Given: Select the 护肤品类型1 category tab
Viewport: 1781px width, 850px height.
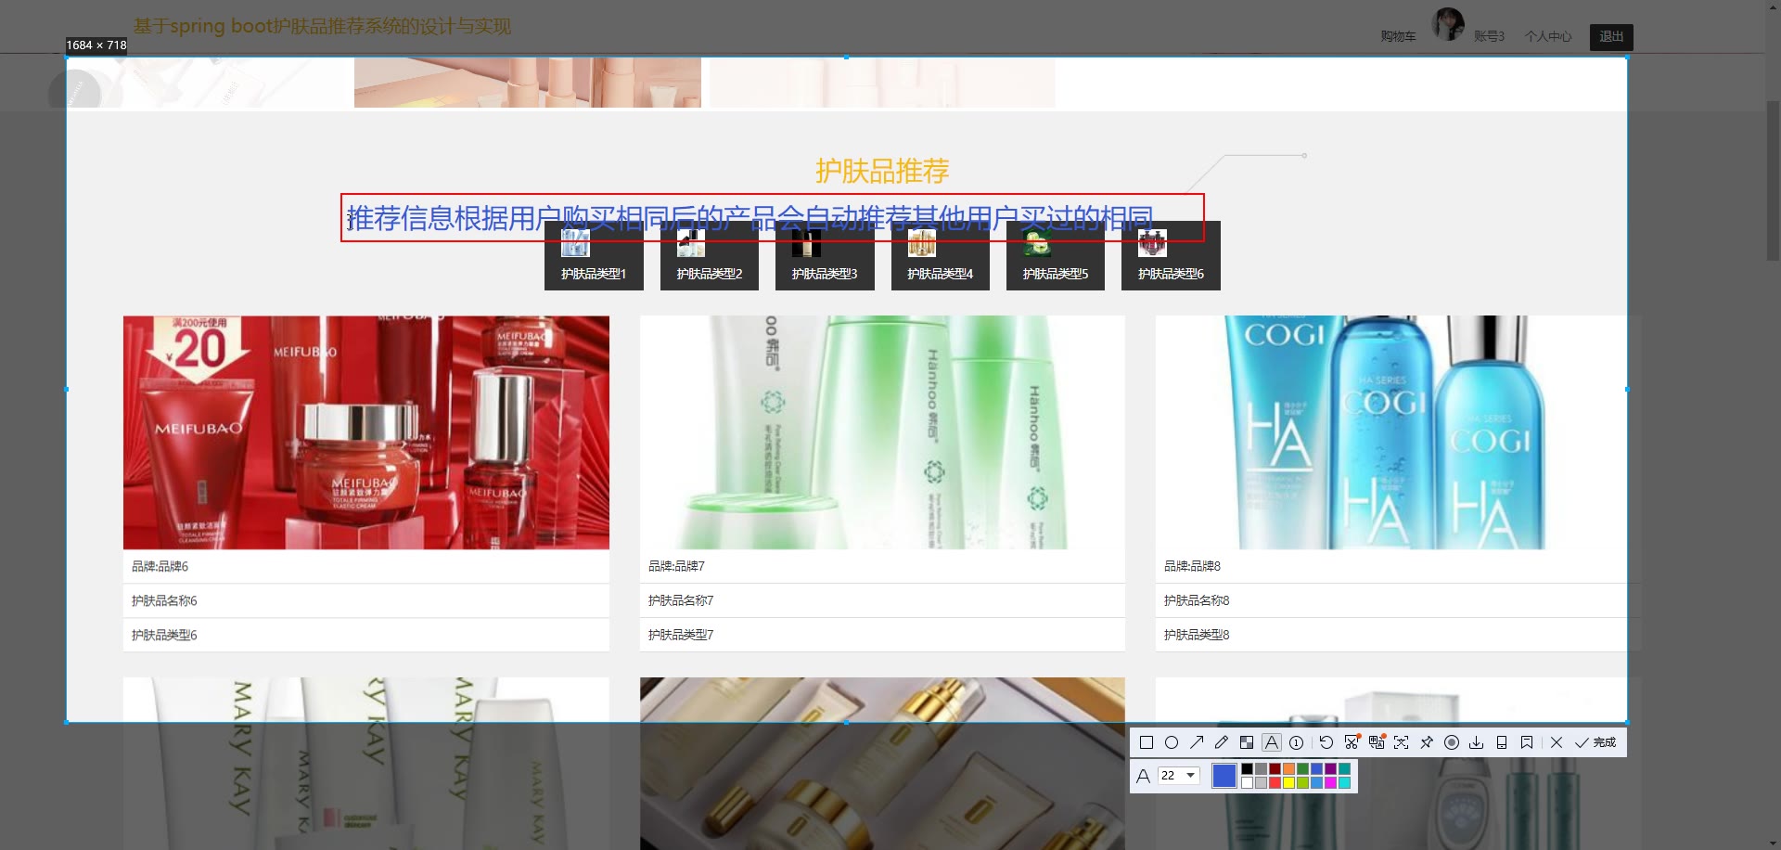Looking at the screenshot, I should click(x=594, y=256).
